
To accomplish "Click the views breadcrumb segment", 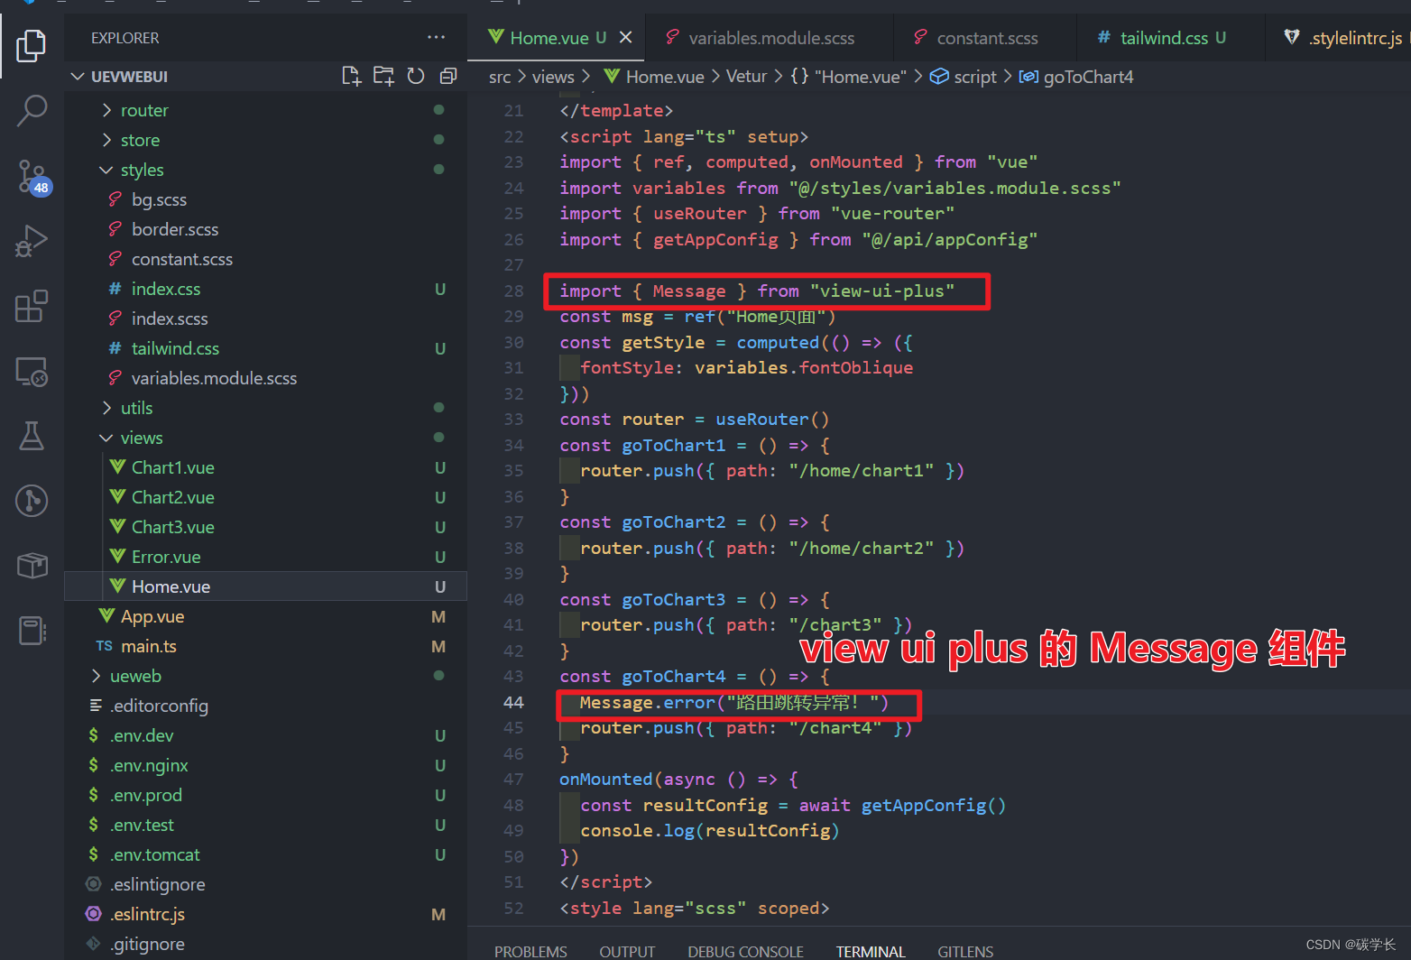I will pos(553,77).
